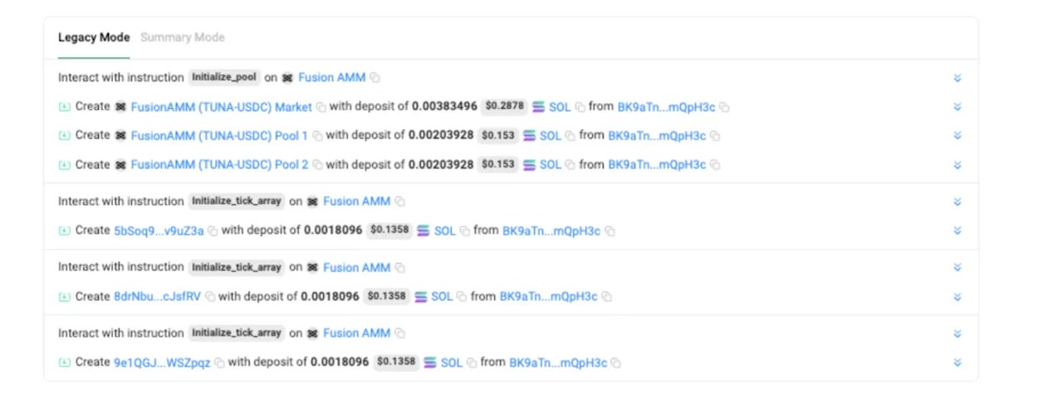Expand the FusionAMM Market create row

click(x=957, y=107)
